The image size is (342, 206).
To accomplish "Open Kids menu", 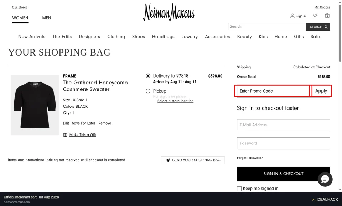I will [x=263, y=37].
